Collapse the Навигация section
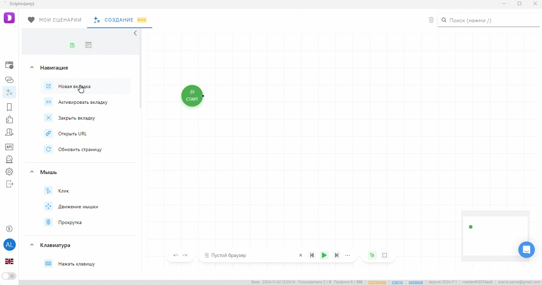This screenshot has width=542, height=285. 32,67
